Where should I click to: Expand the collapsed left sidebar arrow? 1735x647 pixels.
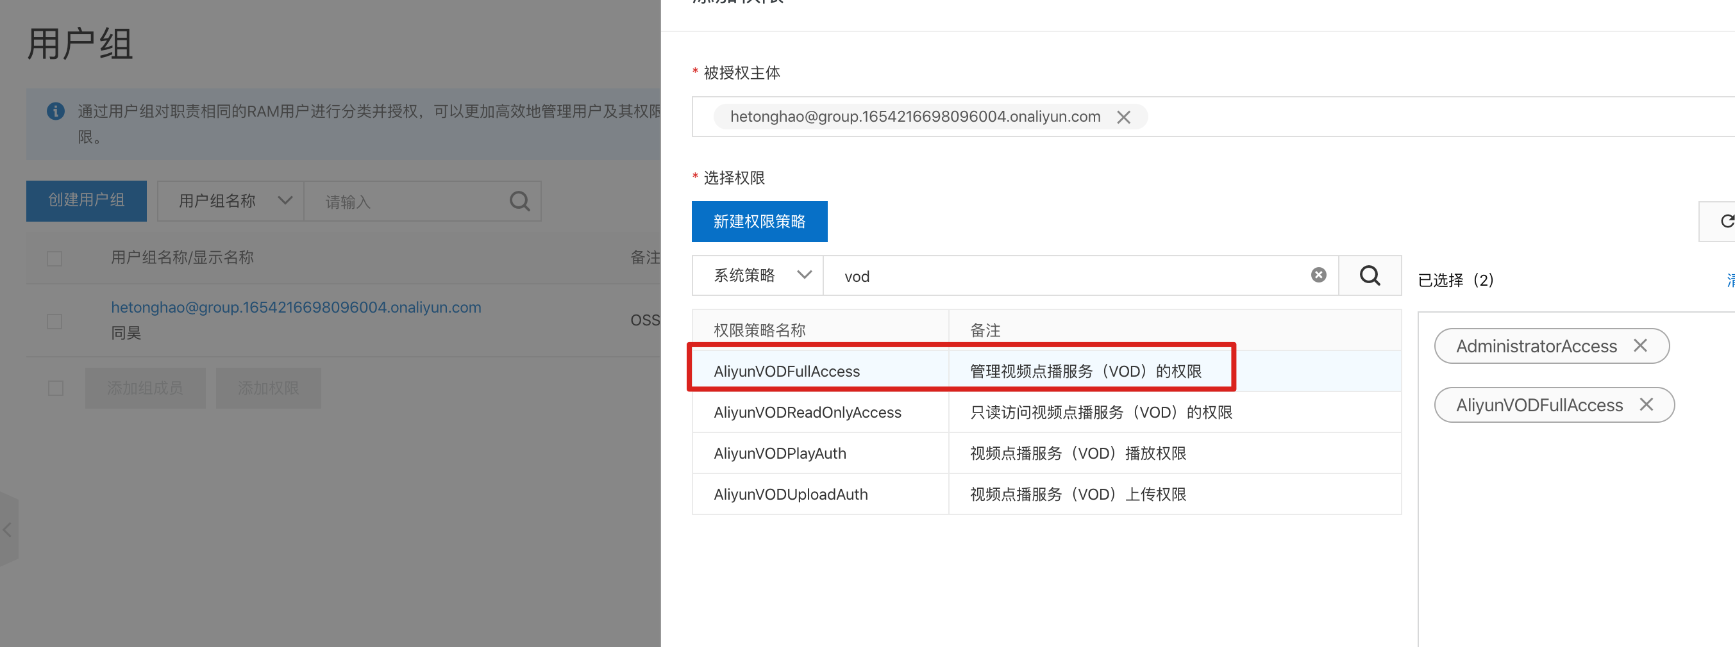(x=8, y=529)
